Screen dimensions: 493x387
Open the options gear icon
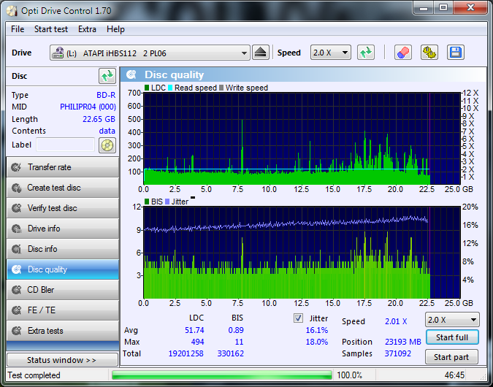coord(429,53)
